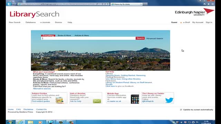Open the browser tools gear icon
Viewport: 221px width, 124px height.
(x=213, y=4)
